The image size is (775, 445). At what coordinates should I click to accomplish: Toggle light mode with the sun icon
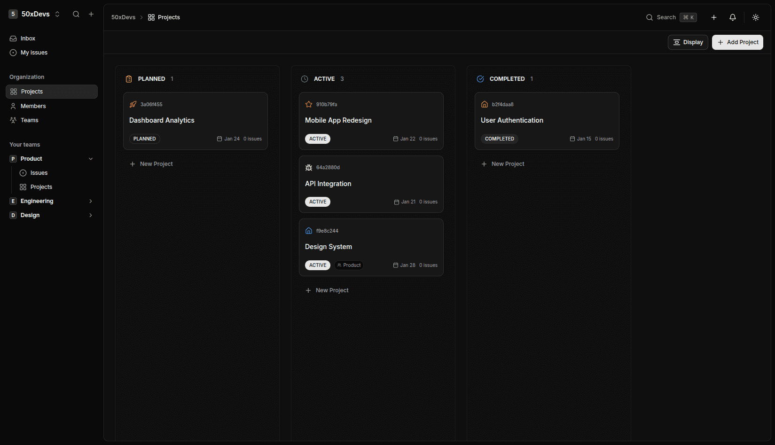pos(755,17)
